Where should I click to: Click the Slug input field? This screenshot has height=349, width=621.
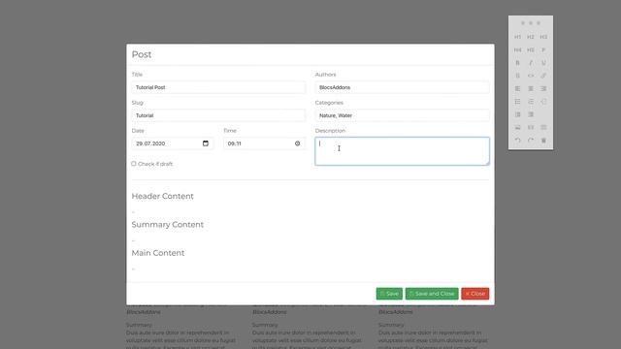(218, 115)
